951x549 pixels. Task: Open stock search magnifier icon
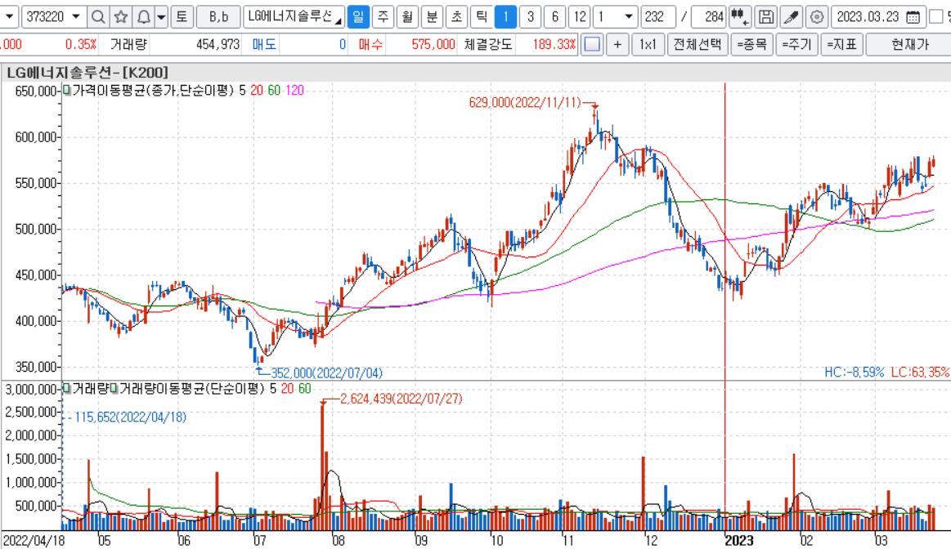(97, 17)
